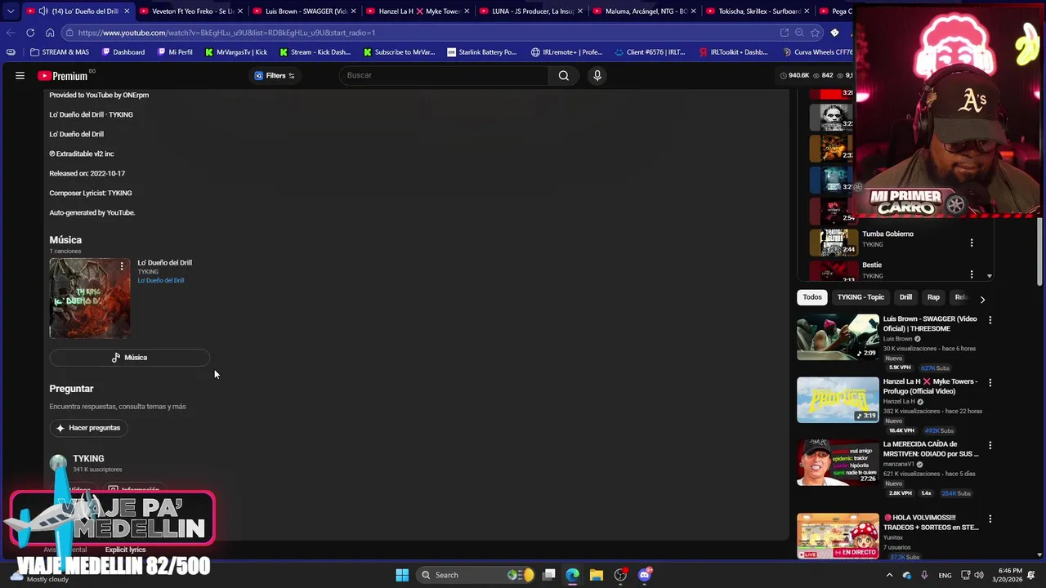Reload the page in the browser
Image resolution: width=1046 pixels, height=588 pixels.
tap(30, 33)
